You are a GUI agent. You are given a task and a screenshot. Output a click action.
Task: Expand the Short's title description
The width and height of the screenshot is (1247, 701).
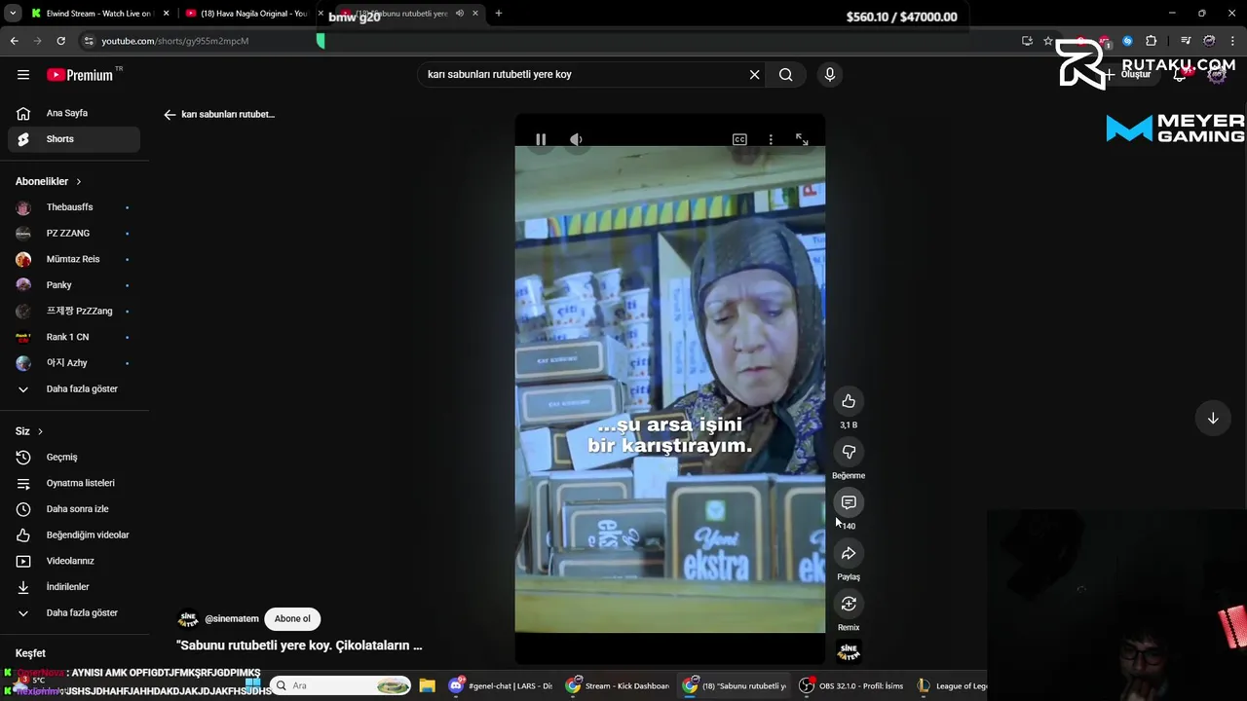coord(299,646)
